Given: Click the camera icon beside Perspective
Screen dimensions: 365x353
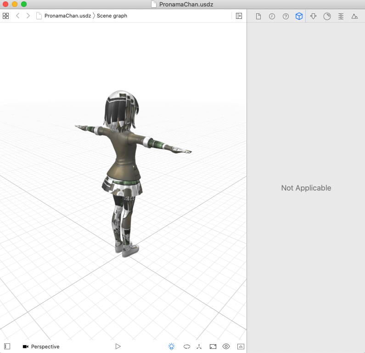Looking at the screenshot, I should pyautogui.click(x=26, y=347).
